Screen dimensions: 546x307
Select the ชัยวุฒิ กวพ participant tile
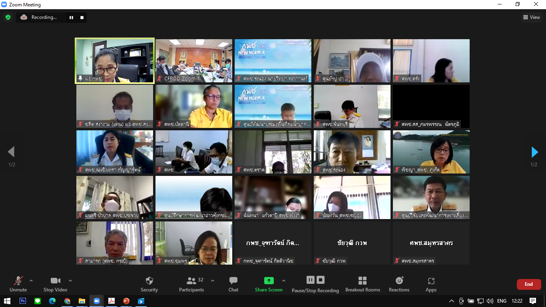click(352, 243)
